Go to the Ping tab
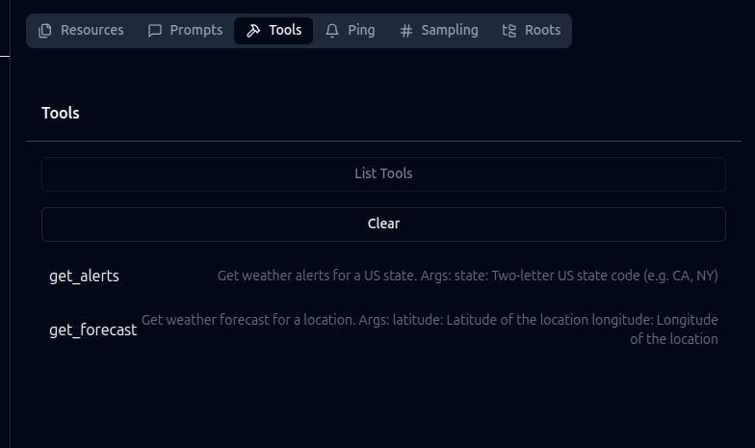 tap(361, 30)
